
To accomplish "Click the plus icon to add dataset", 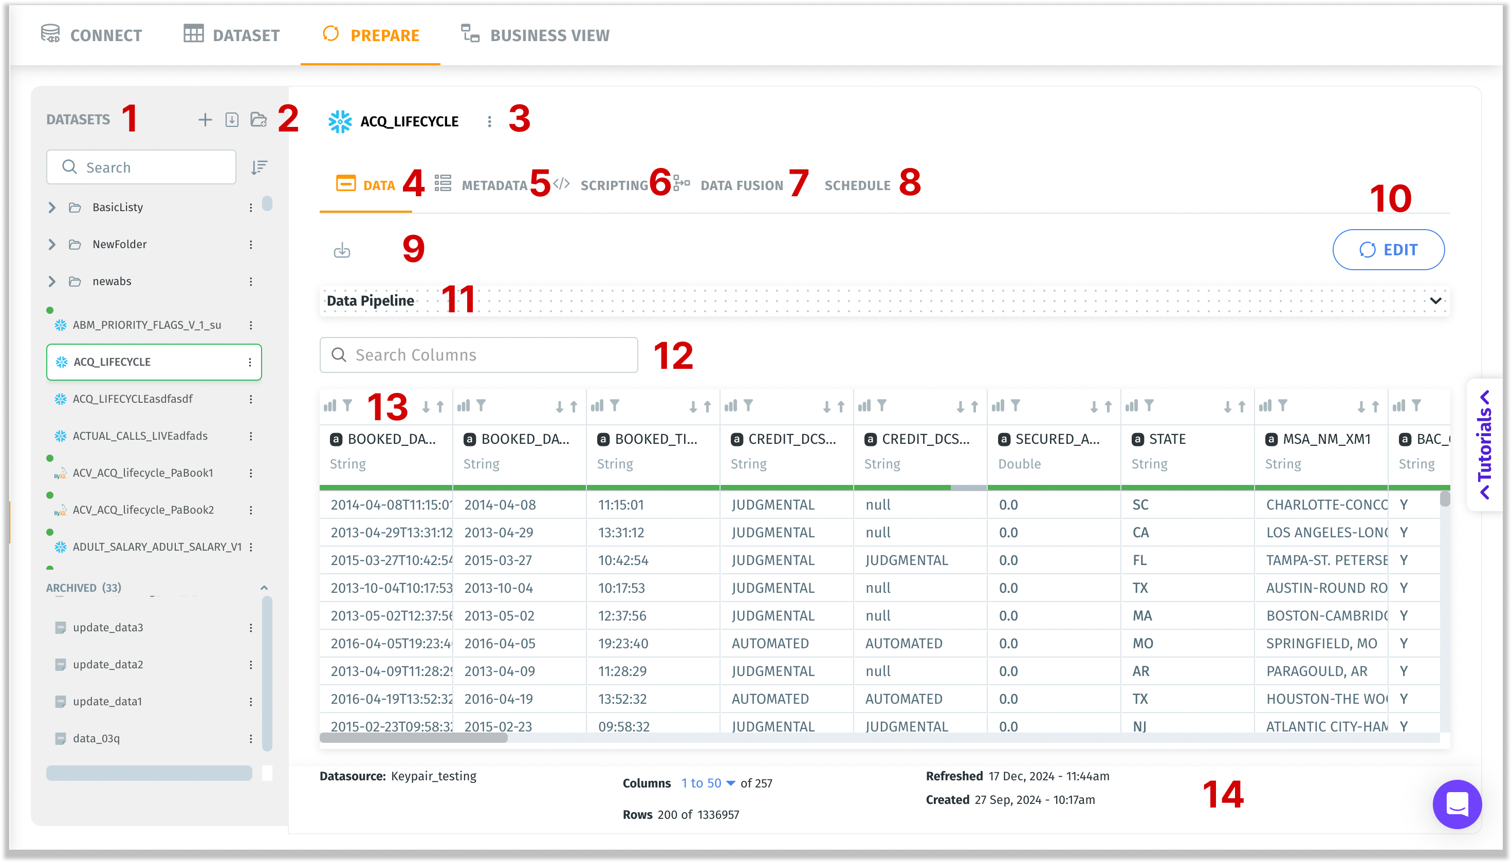I will [205, 120].
